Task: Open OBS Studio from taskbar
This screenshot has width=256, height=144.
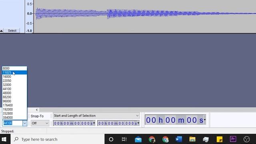Action: (x=246, y=139)
